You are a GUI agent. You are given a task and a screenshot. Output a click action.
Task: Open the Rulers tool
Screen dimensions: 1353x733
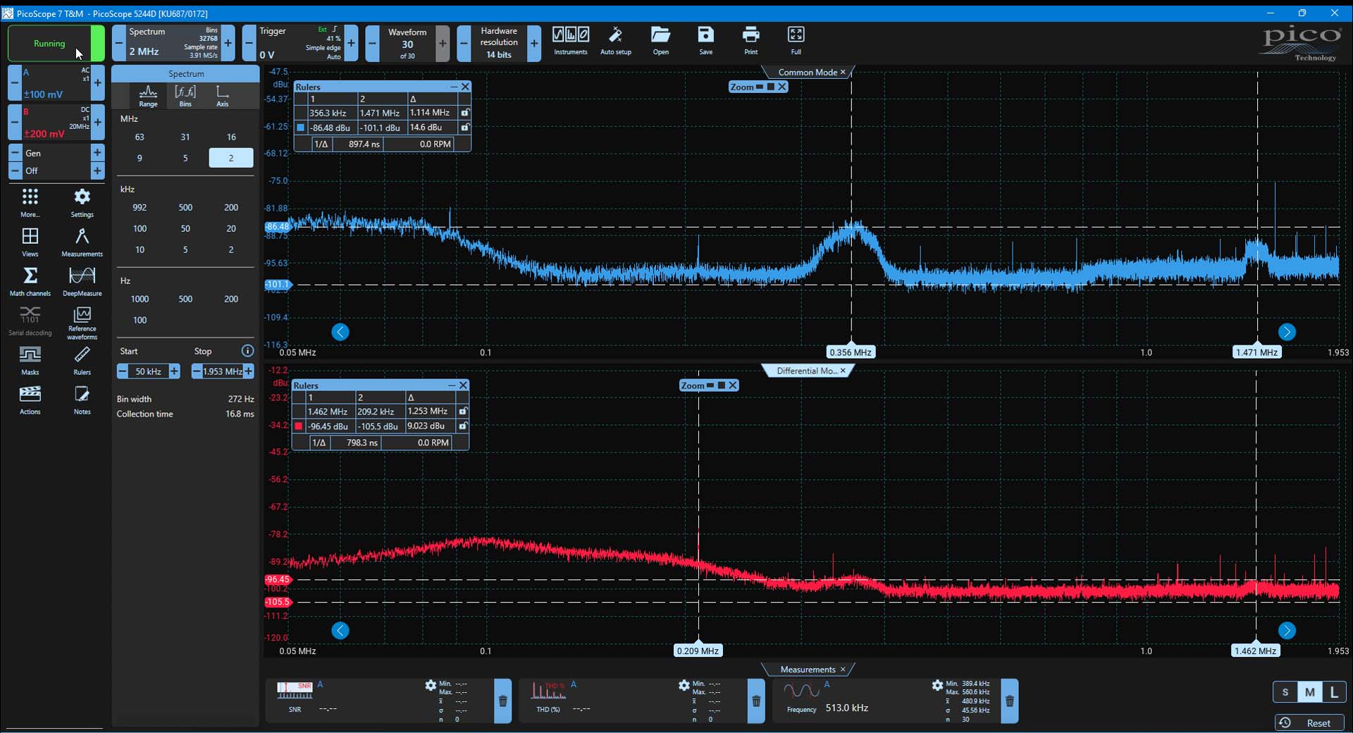click(x=82, y=360)
